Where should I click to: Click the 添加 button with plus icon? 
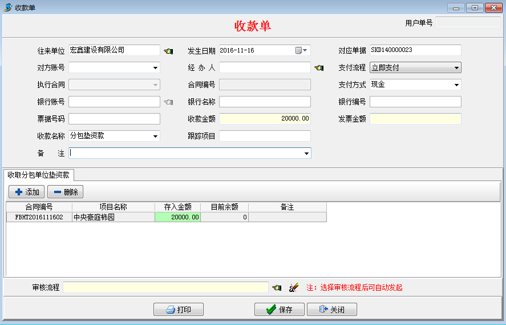tap(26, 192)
